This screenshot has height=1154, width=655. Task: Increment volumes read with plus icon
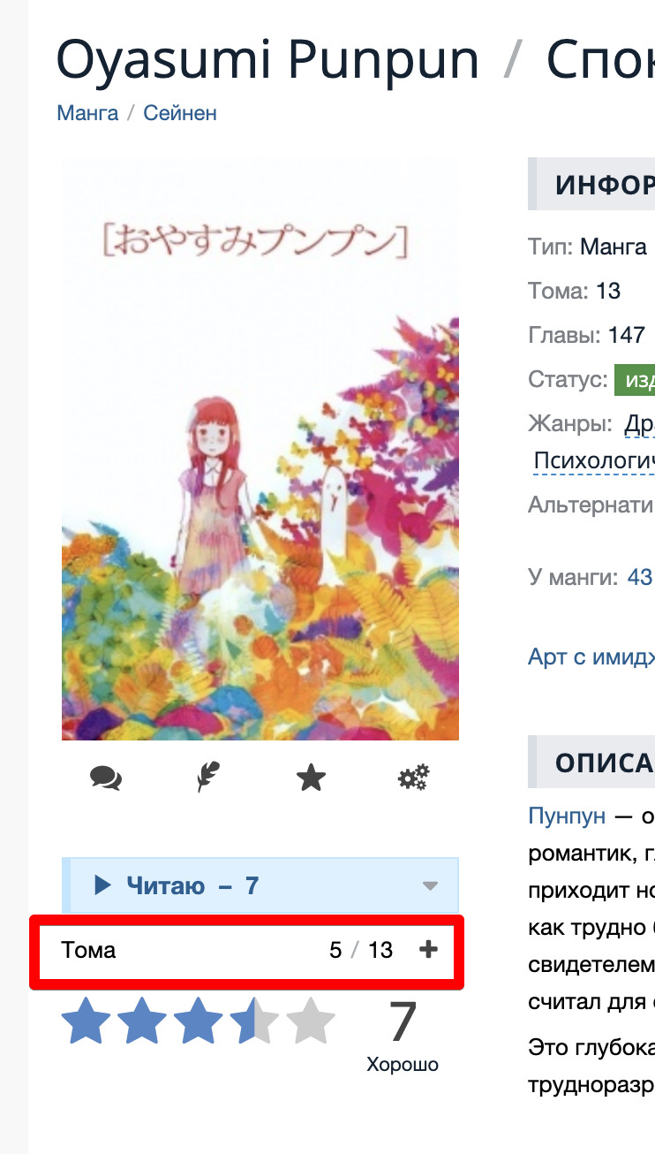(x=428, y=950)
